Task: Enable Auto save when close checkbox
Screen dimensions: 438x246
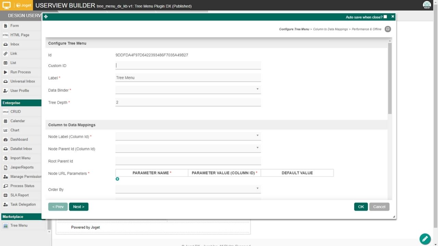Action: (x=385, y=17)
